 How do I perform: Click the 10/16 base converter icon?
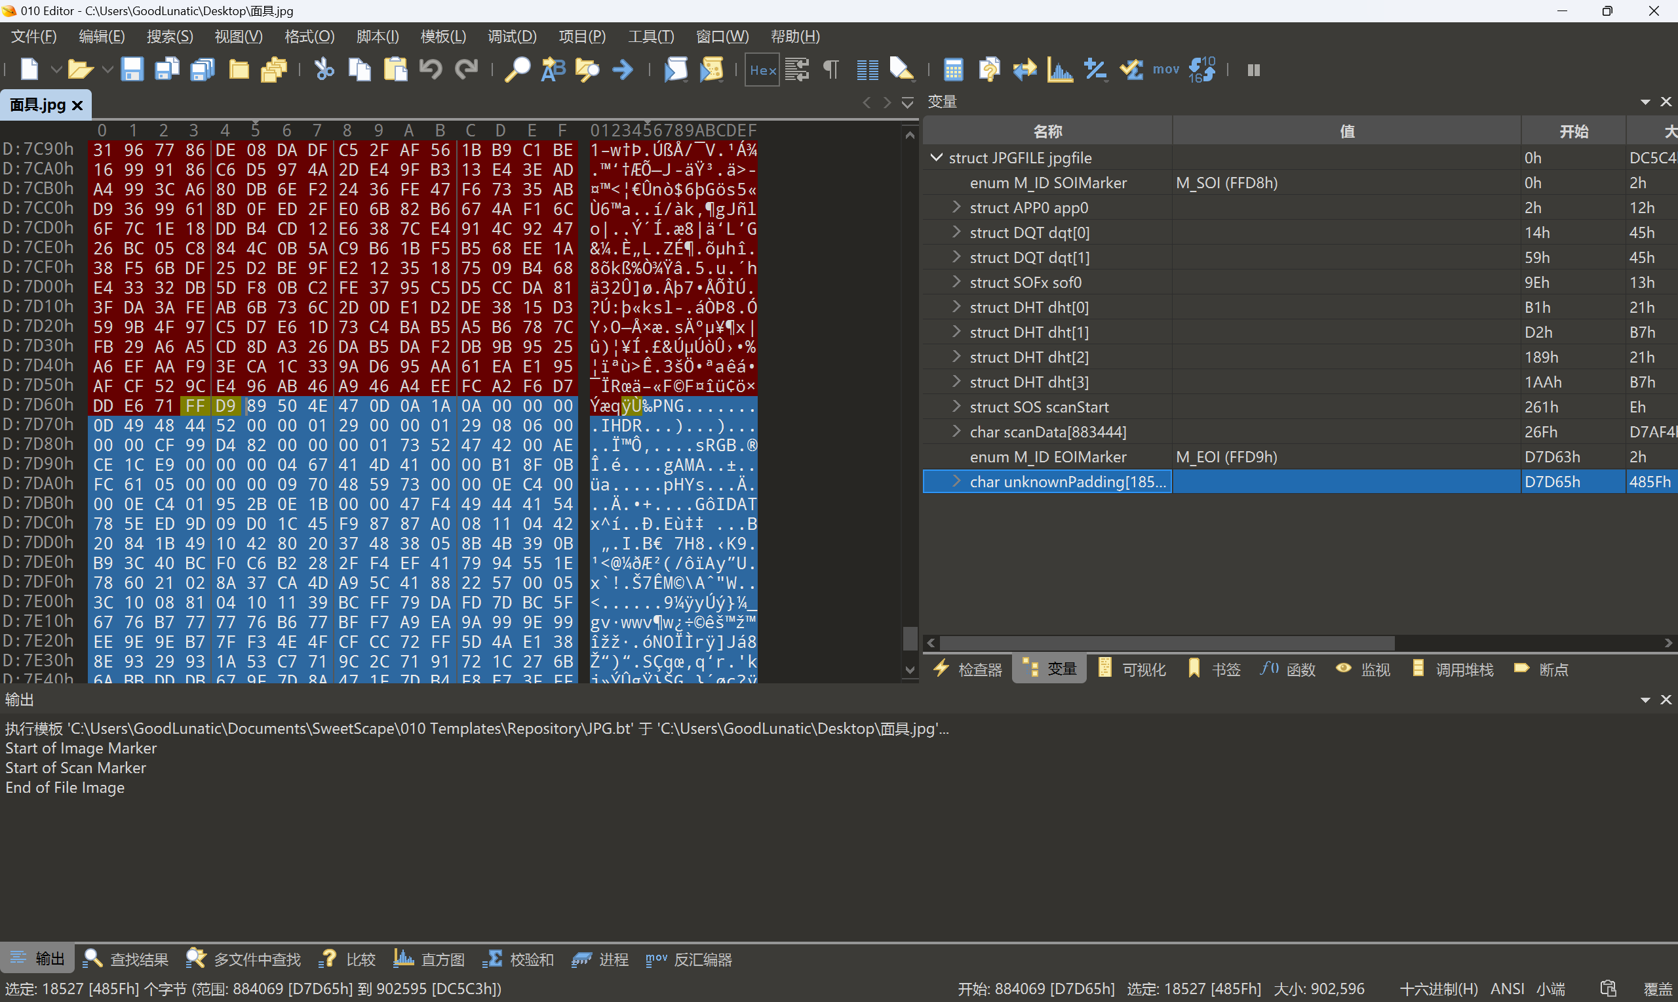coord(1201,70)
